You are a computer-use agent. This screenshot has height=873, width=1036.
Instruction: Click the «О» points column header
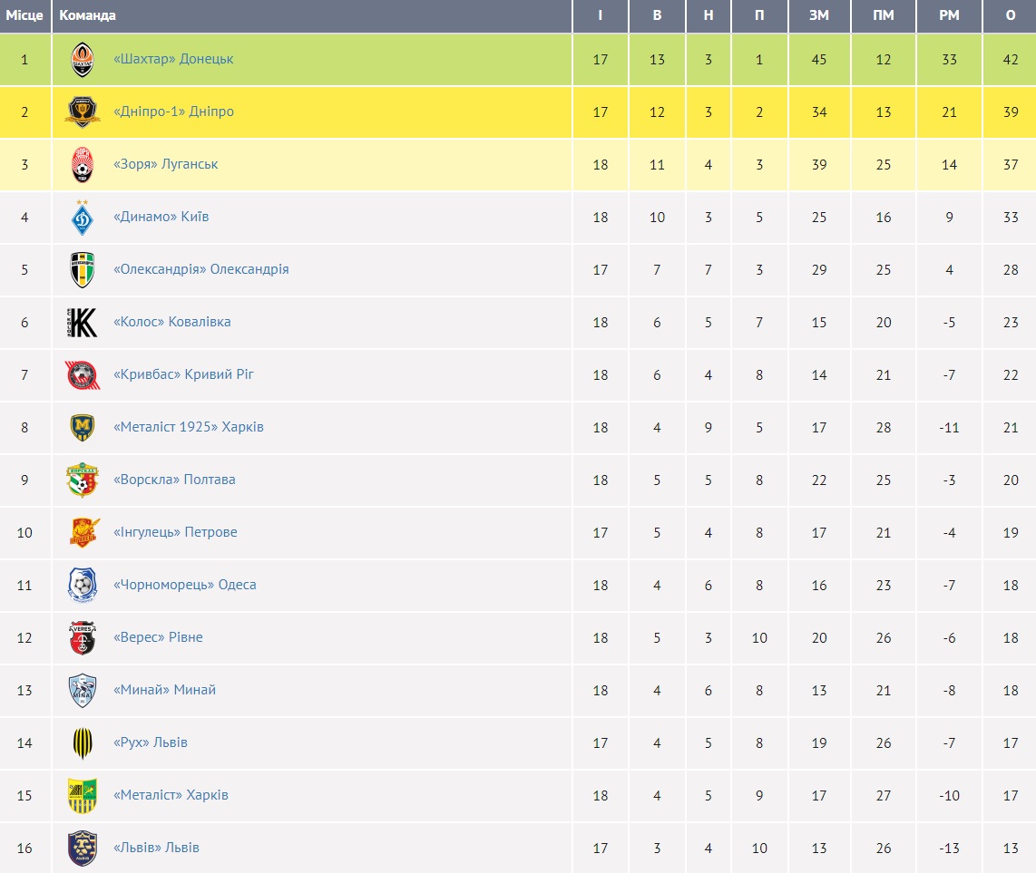tap(1011, 15)
